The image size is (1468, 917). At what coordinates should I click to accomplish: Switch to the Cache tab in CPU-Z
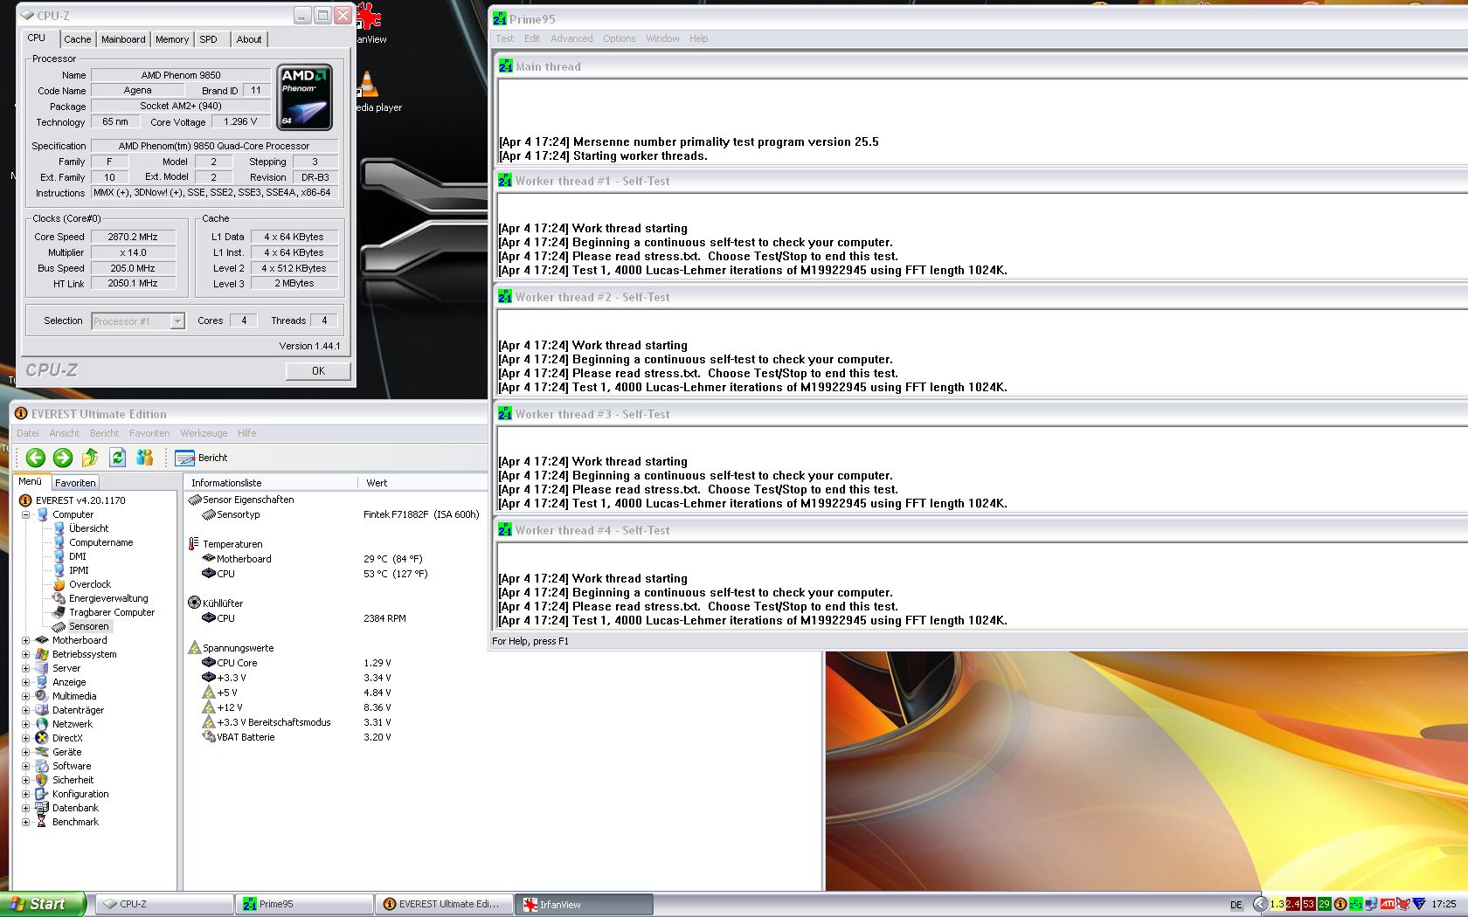click(x=77, y=39)
